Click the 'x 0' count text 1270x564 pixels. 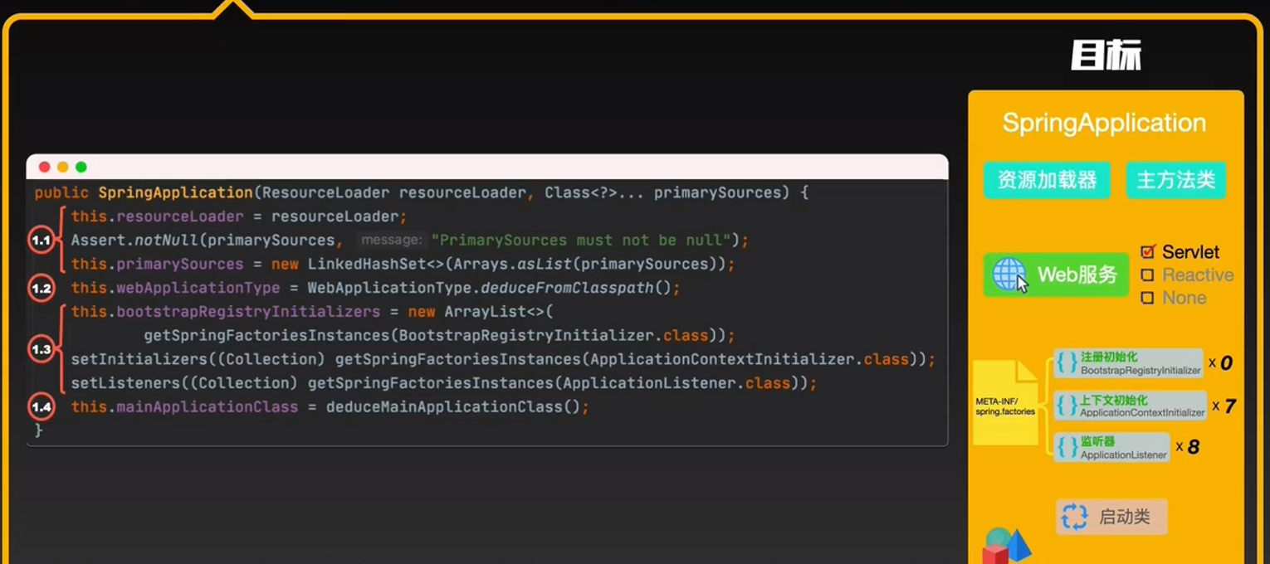click(1221, 362)
